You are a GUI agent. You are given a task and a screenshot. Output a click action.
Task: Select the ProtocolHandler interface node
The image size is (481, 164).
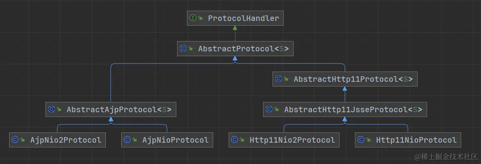pyautogui.click(x=235, y=18)
